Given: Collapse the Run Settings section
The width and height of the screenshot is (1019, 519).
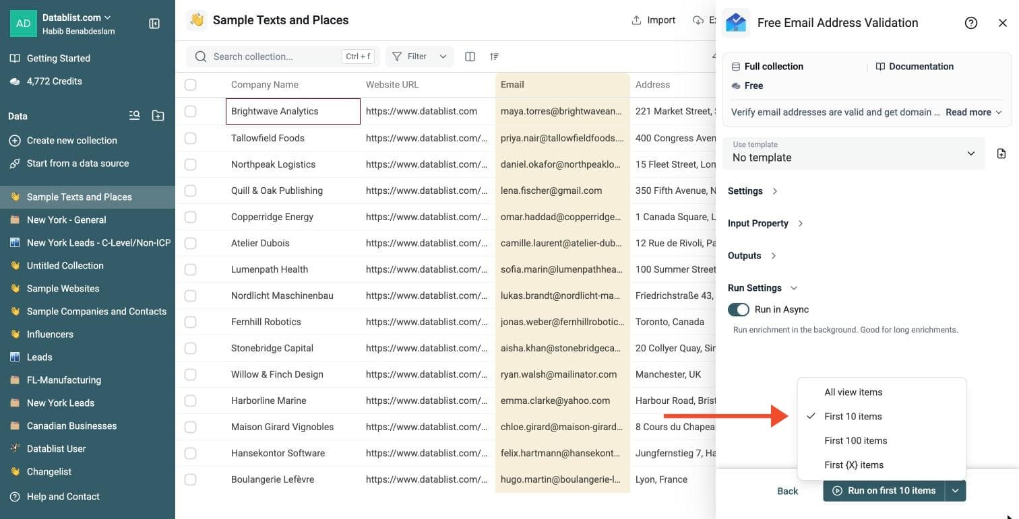Looking at the screenshot, I should (762, 288).
